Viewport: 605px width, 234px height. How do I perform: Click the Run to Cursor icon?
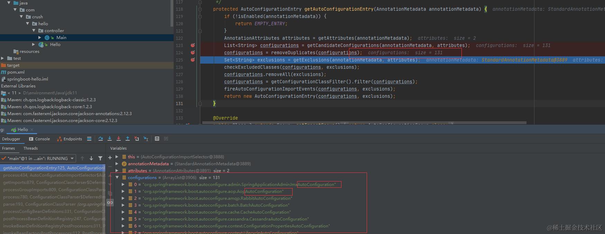(146, 139)
